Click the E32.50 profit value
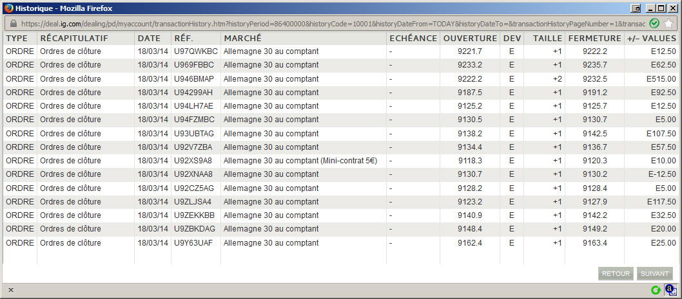 (663, 215)
